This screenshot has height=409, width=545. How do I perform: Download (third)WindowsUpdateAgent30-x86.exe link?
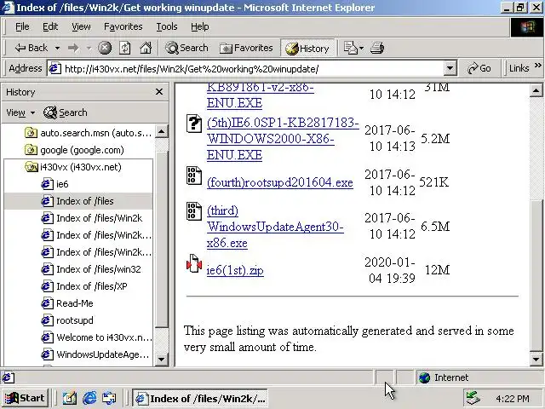(x=275, y=227)
